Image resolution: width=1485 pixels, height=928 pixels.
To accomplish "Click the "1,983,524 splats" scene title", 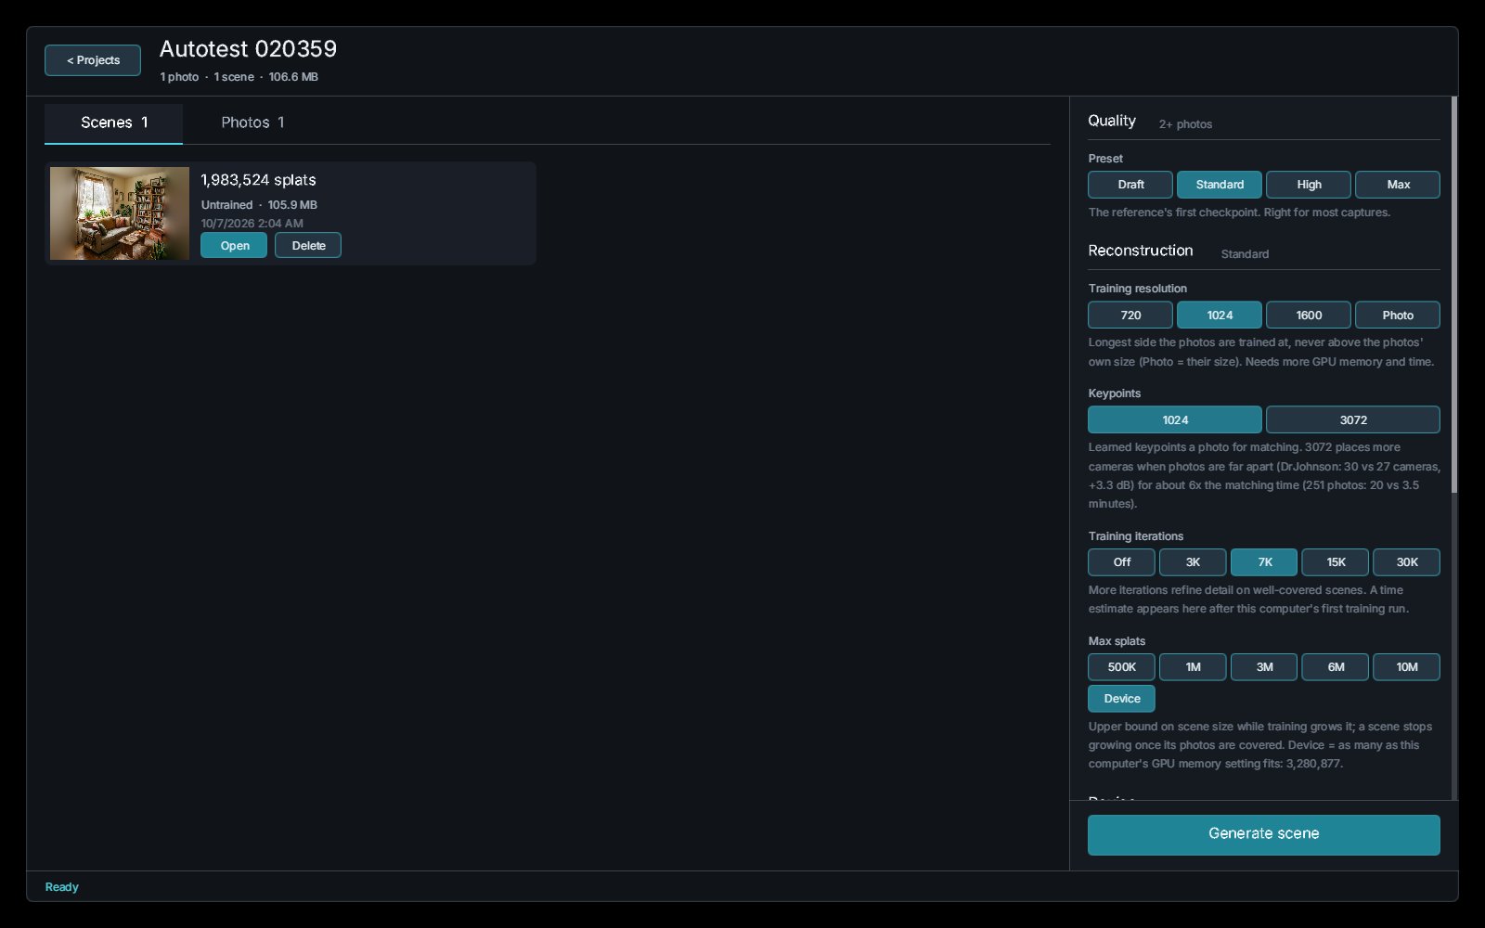I will pos(259,180).
